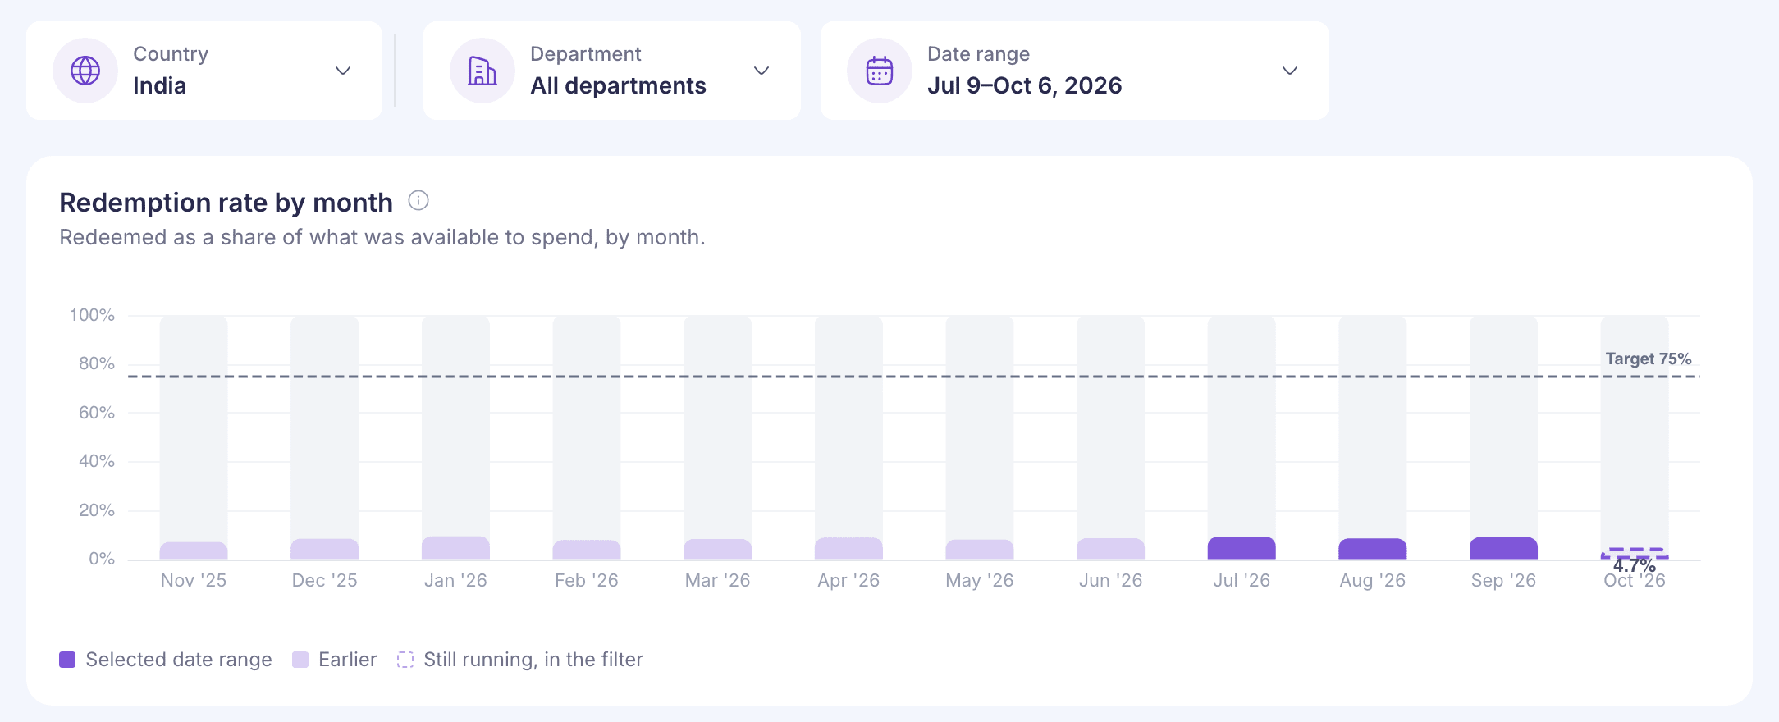The width and height of the screenshot is (1779, 722).
Task: Click the building icon in Department filter
Action: click(482, 71)
